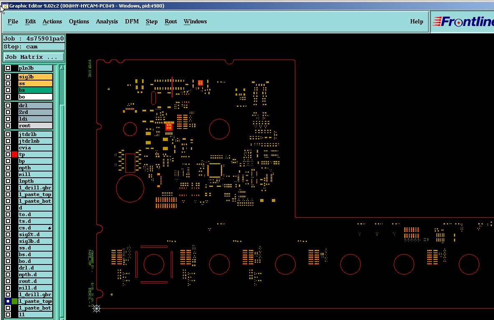Select the to.d layer name

click(x=35, y=214)
